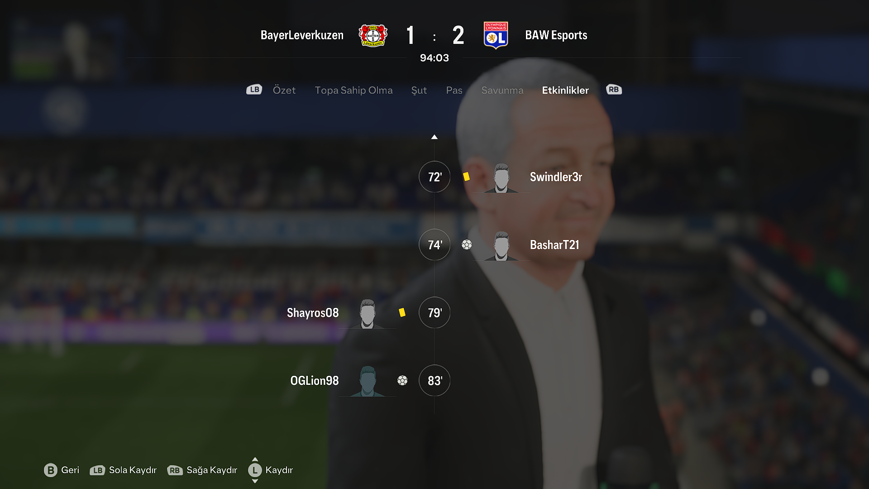Select the 79' timeline marker
The width and height of the screenshot is (869, 489).
[434, 312]
